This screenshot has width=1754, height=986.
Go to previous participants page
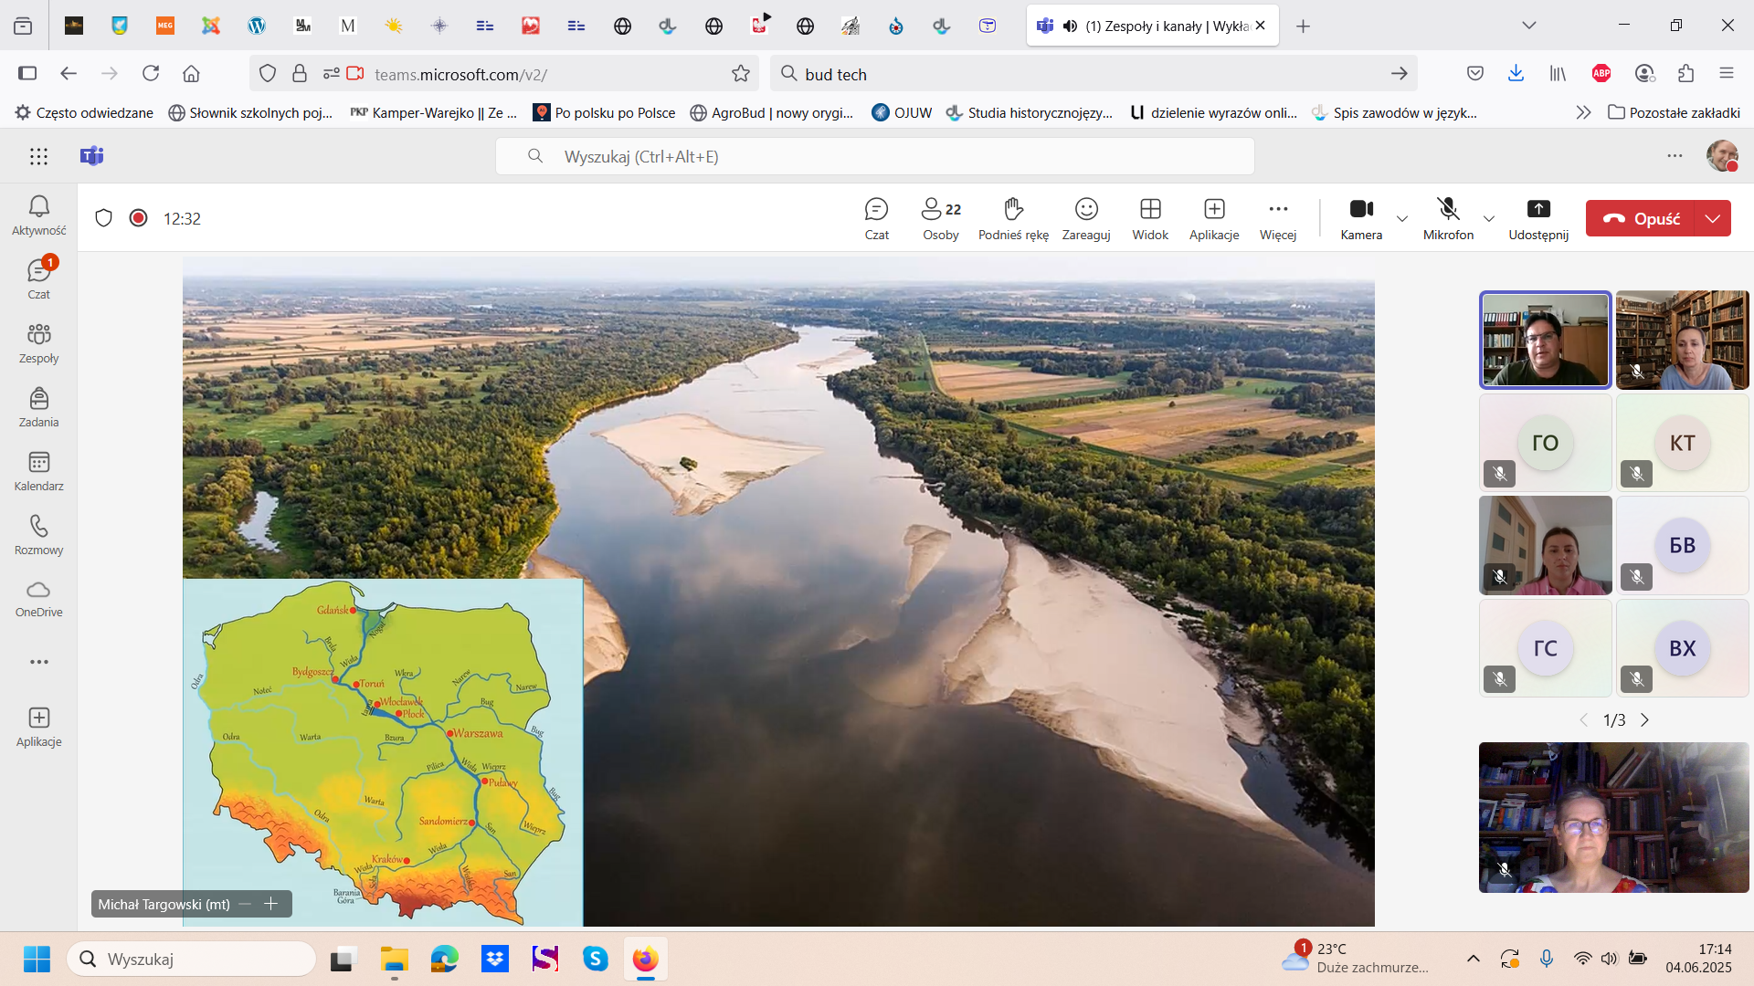pos(1584,720)
